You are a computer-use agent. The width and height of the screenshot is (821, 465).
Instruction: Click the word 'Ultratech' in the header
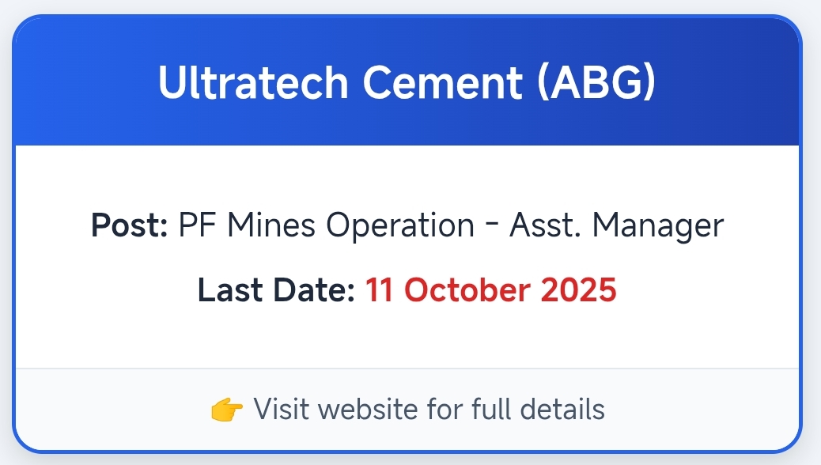pyautogui.click(x=250, y=81)
